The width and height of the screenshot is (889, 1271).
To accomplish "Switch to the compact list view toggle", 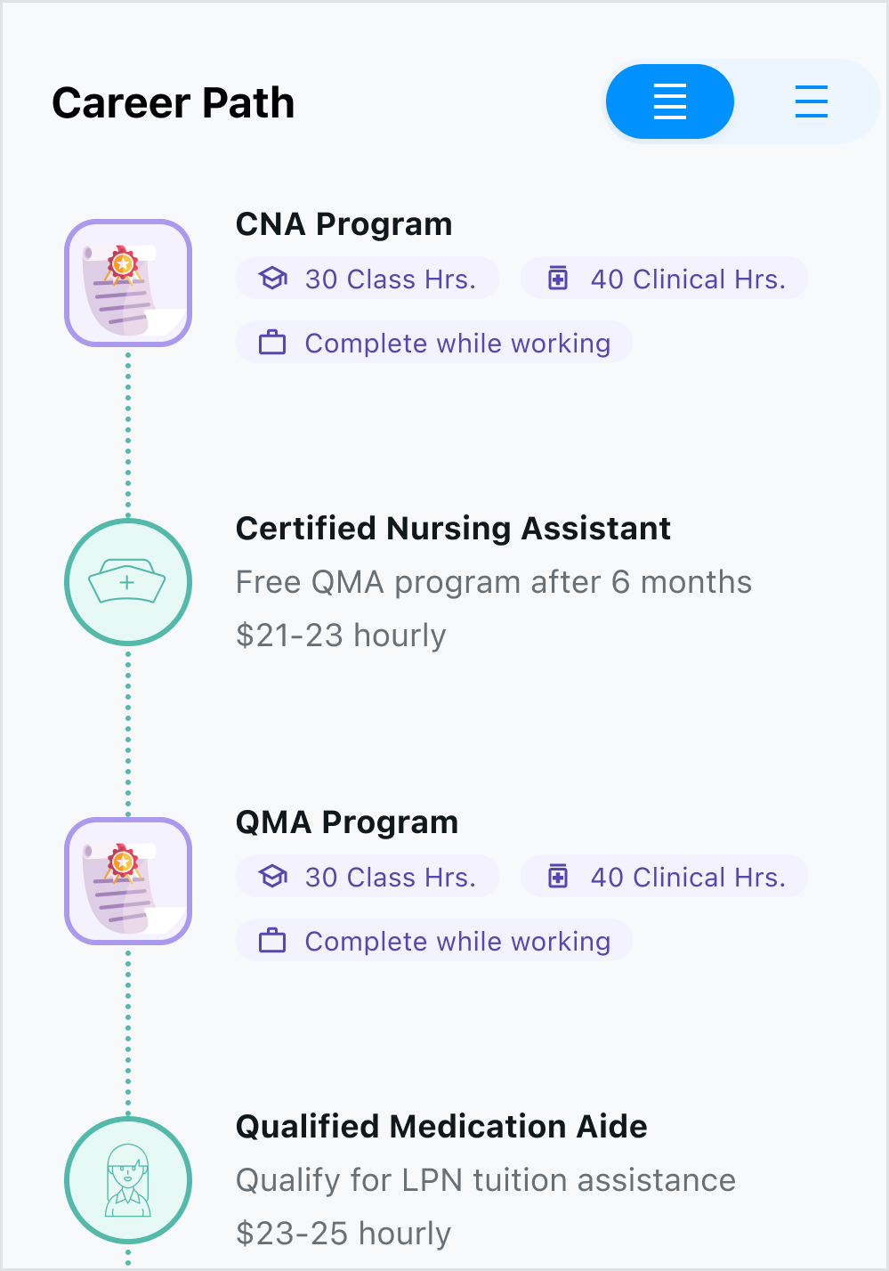I will (811, 101).
